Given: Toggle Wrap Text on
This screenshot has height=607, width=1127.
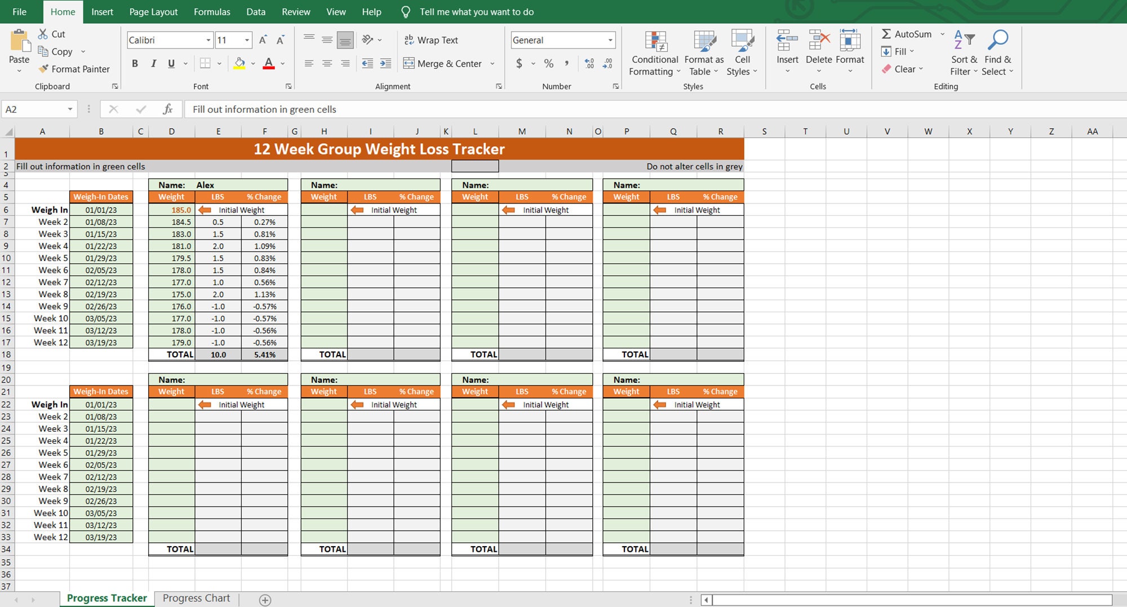Looking at the screenshot, I should point(431,39).
